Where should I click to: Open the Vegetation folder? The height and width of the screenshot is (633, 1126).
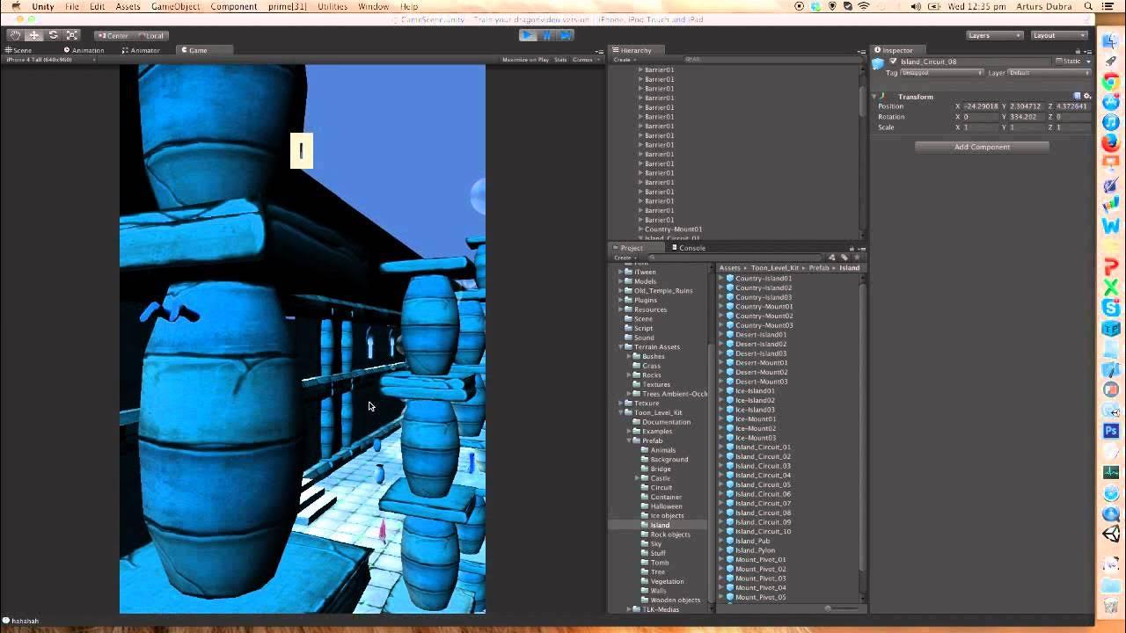click(667, 581)
